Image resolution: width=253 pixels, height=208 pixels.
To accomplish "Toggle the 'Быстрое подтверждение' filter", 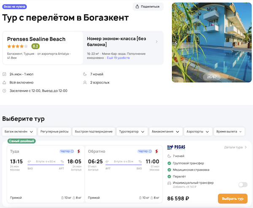I will click(94, 132).
